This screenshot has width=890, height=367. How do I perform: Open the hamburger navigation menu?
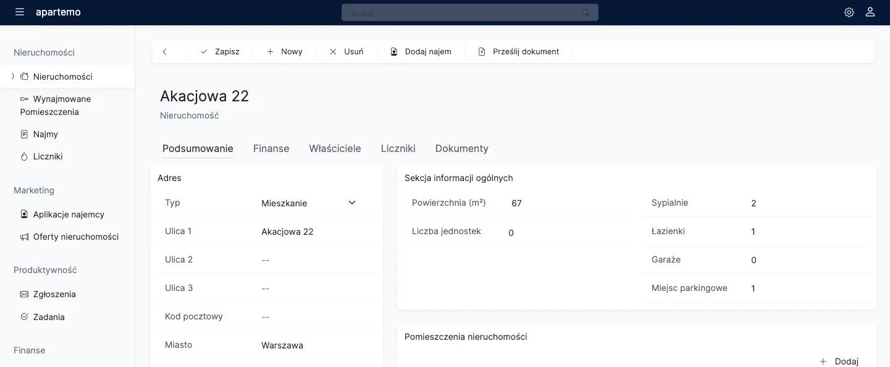pos(20,12)
